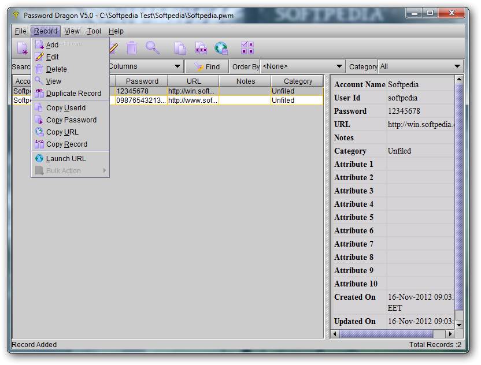
Task: Select Copy UserId menu entry
Action: 71,108
